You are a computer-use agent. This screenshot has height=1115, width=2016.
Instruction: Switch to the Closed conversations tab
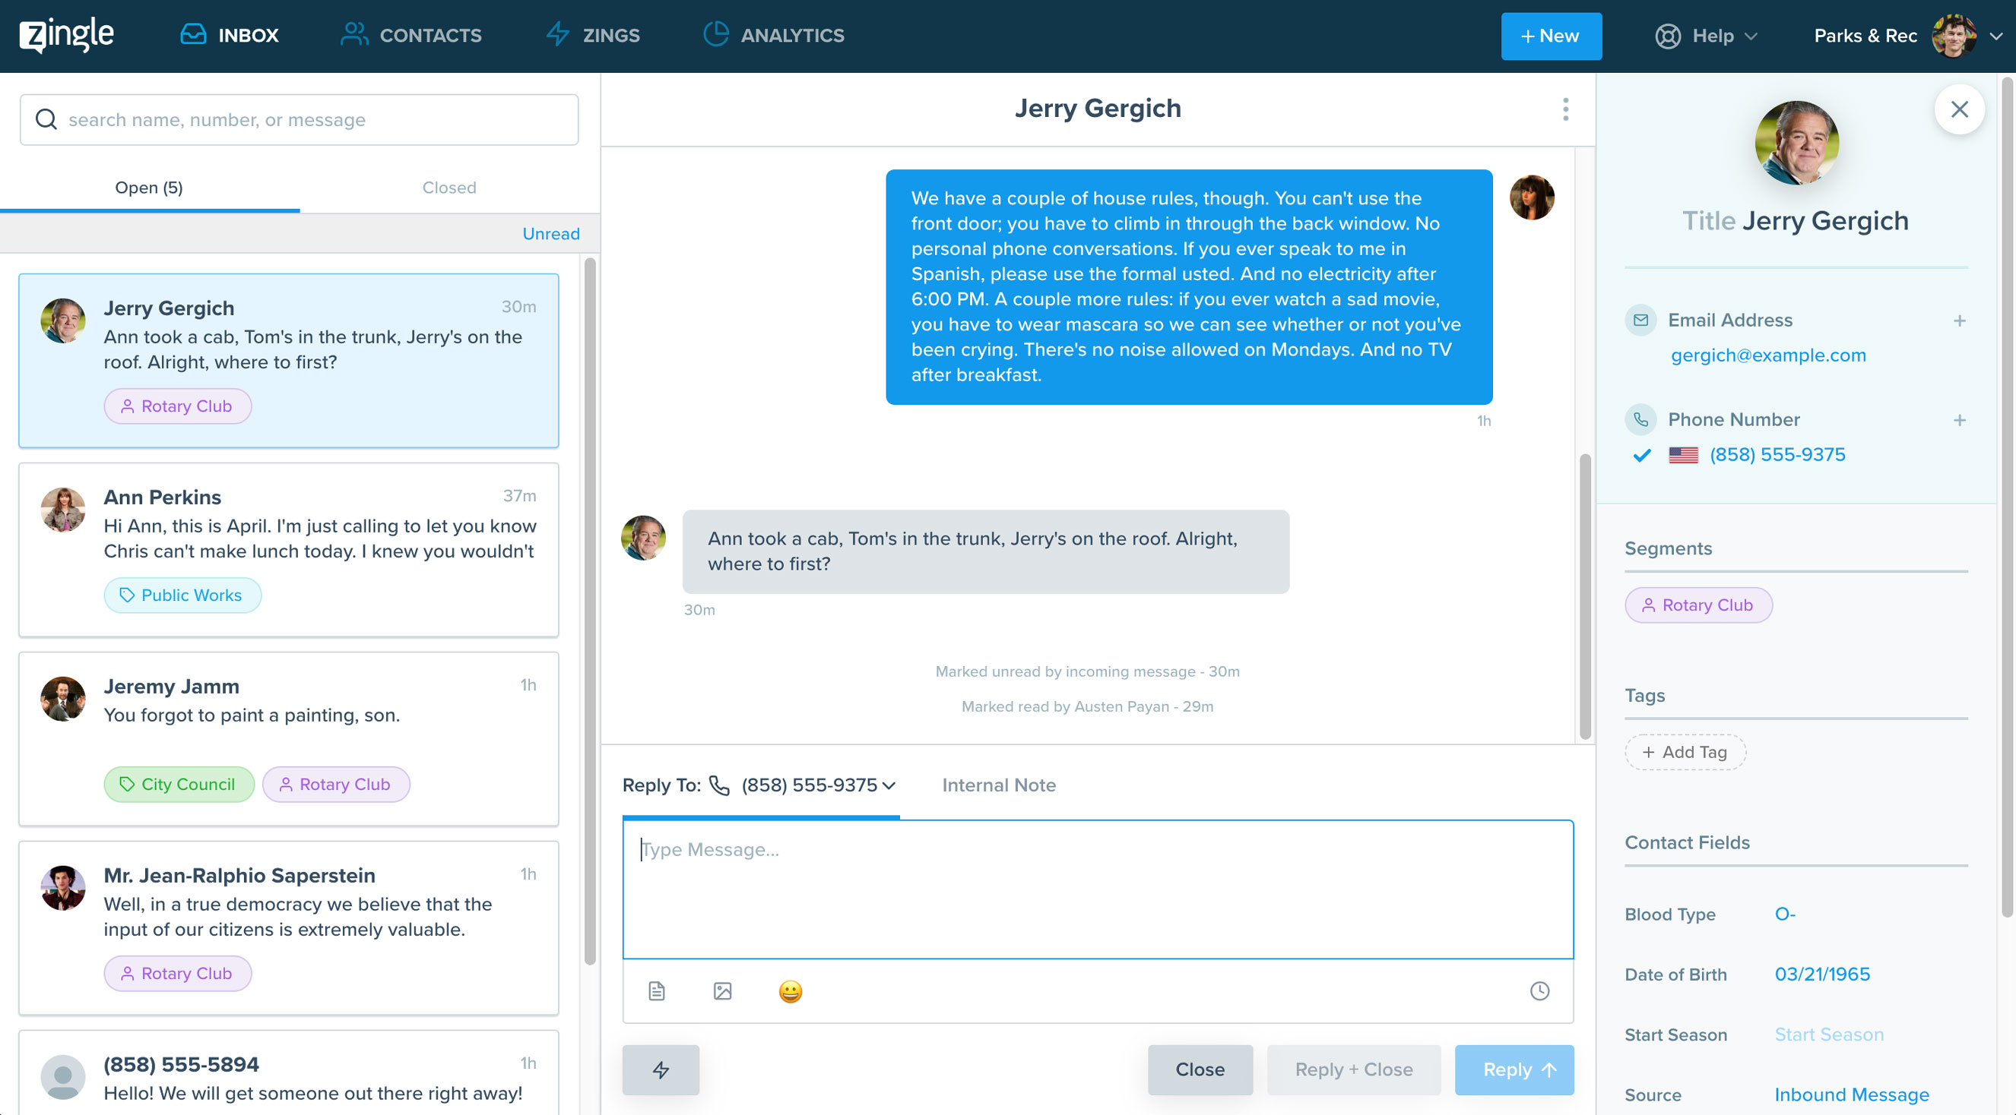click(449, 188)
